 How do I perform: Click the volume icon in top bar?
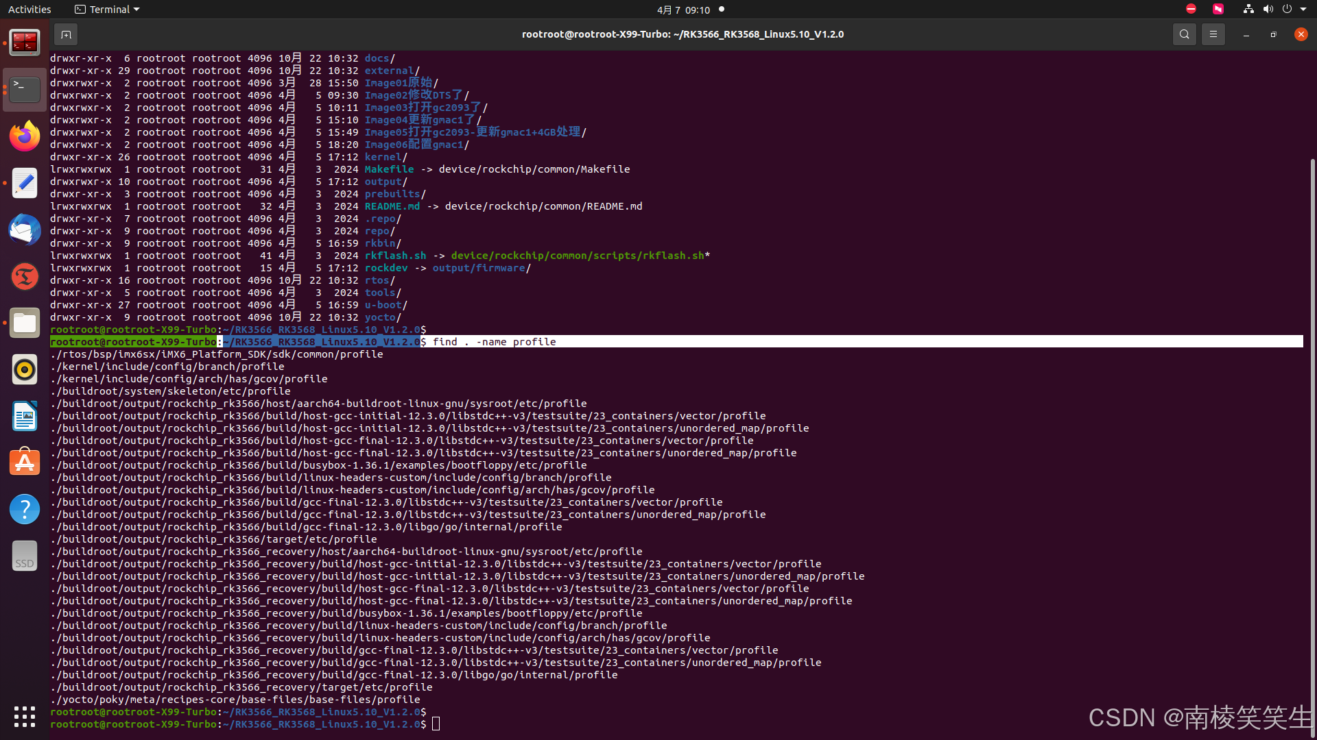[x=1268, y=10]
